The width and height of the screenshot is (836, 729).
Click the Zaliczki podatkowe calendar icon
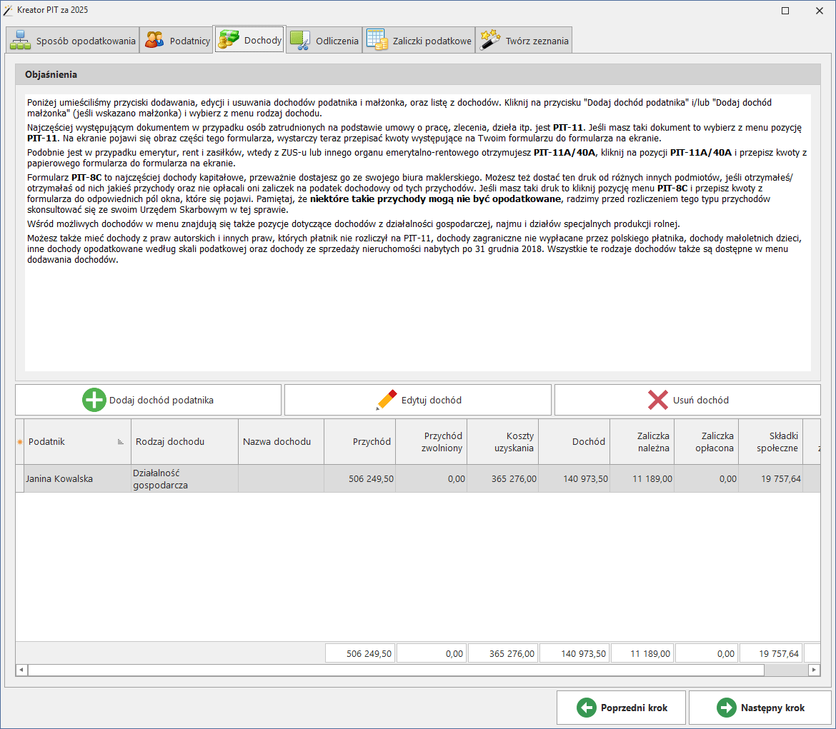(377, 41)
